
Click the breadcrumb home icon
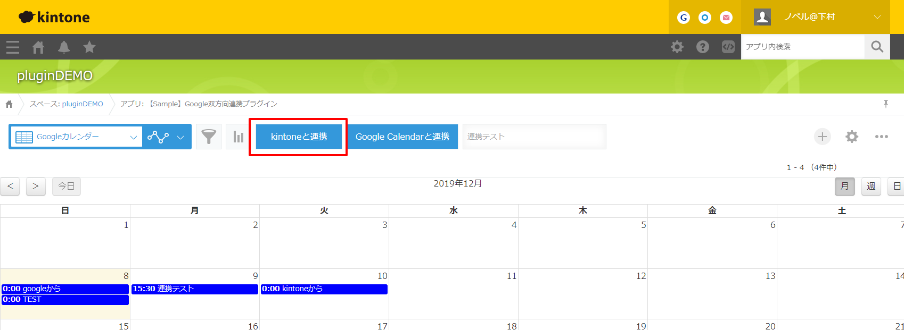(9, 104)
